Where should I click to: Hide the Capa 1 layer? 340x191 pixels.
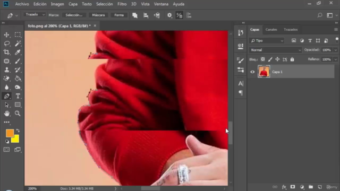point(252,72)
